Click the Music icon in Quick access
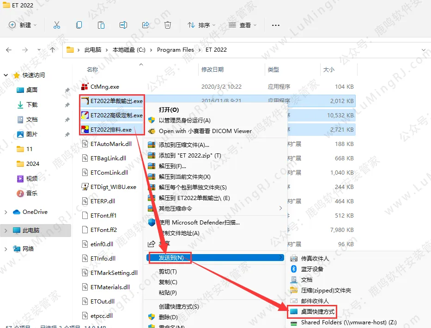This screenshot has width=431, height=328. [20, 193]
